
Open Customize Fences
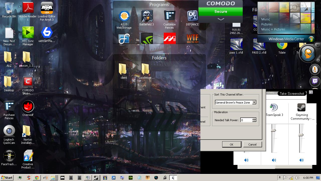click(x=170, y=20)
